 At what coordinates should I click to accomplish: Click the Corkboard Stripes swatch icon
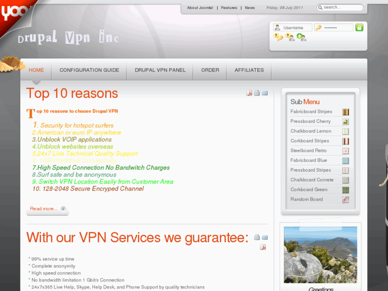point(345,141)
